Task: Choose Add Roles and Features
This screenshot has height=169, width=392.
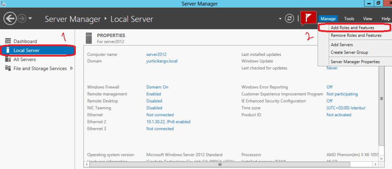Action: coord(352,28)
